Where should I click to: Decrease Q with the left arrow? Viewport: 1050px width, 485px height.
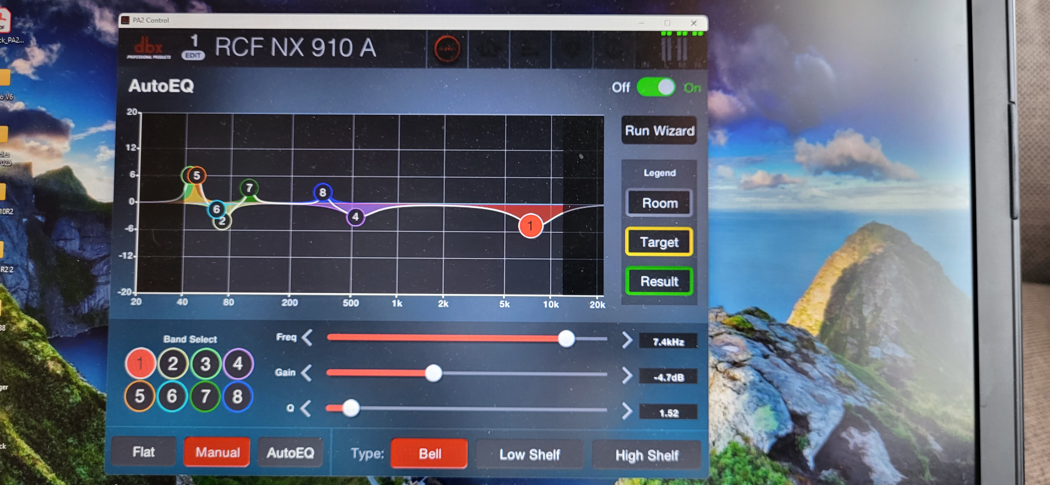pos(306,408)
